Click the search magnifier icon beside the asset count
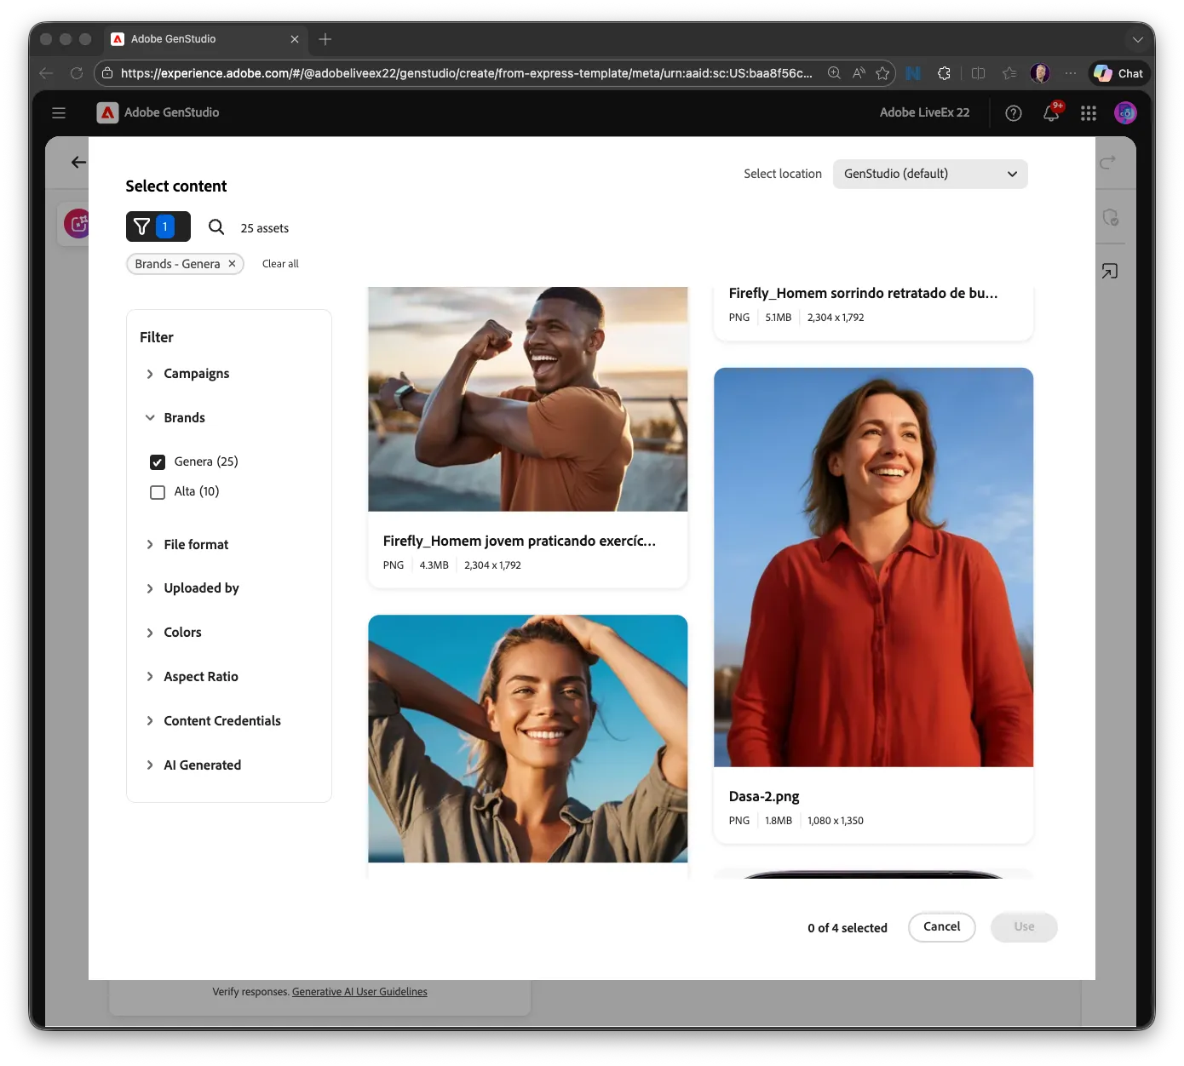The height and width of the screenshot is (1066, 1184). [216, 226]
